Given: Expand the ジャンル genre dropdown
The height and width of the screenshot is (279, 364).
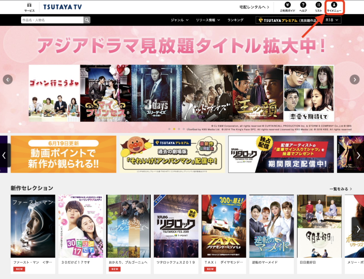Looking at the screenshot, I should [179, 20].
